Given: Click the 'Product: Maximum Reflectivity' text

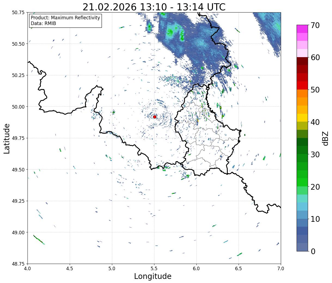Looking at the screenshot, I should [65, 18].
